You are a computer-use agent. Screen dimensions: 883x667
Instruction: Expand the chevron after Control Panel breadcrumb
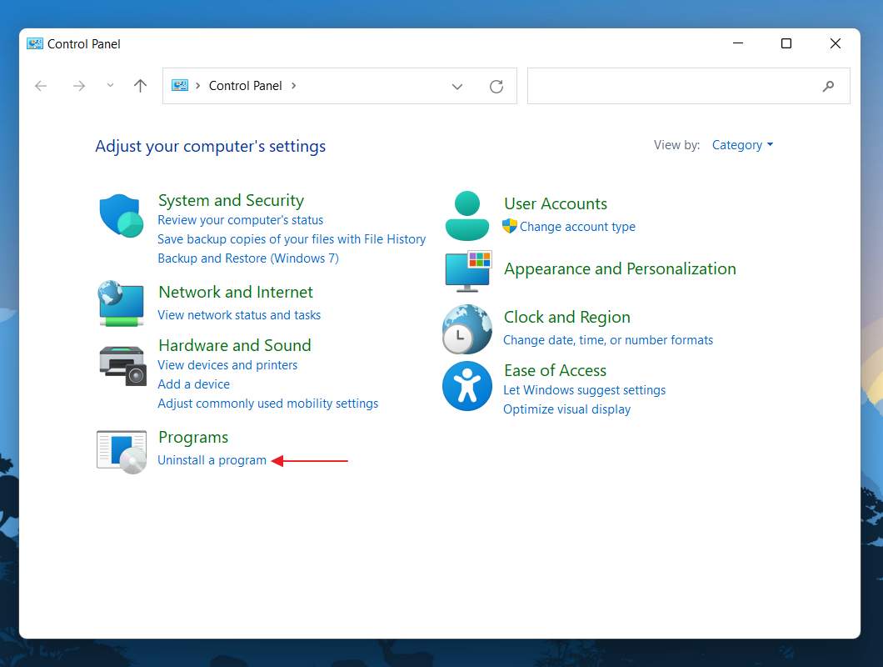(x=293, y=86)
